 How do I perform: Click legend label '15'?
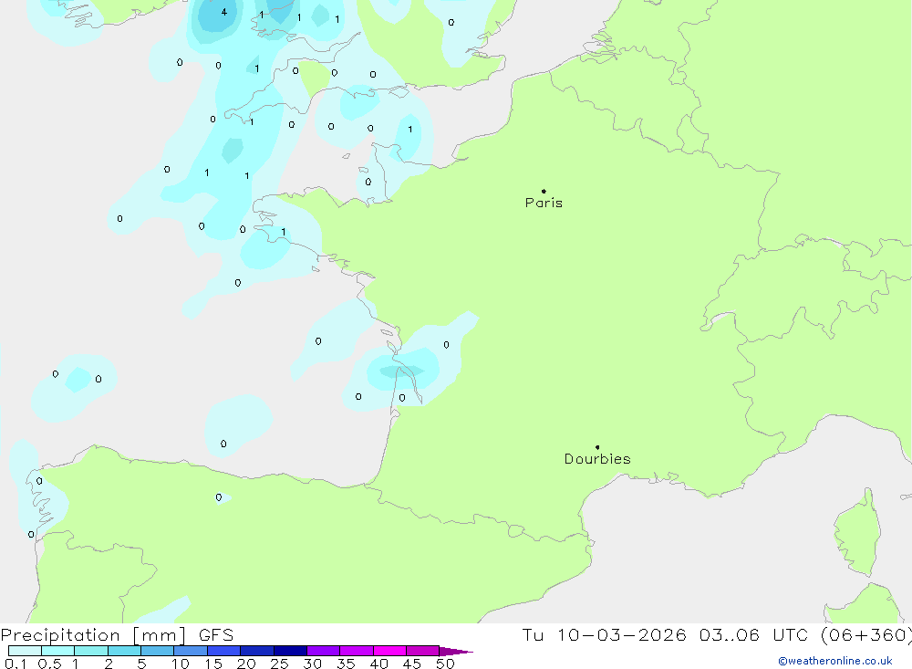(x=213, y=664)
